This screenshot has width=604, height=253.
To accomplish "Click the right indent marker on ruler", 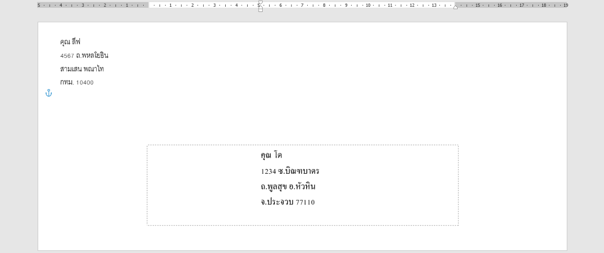I will click(455, 7).
